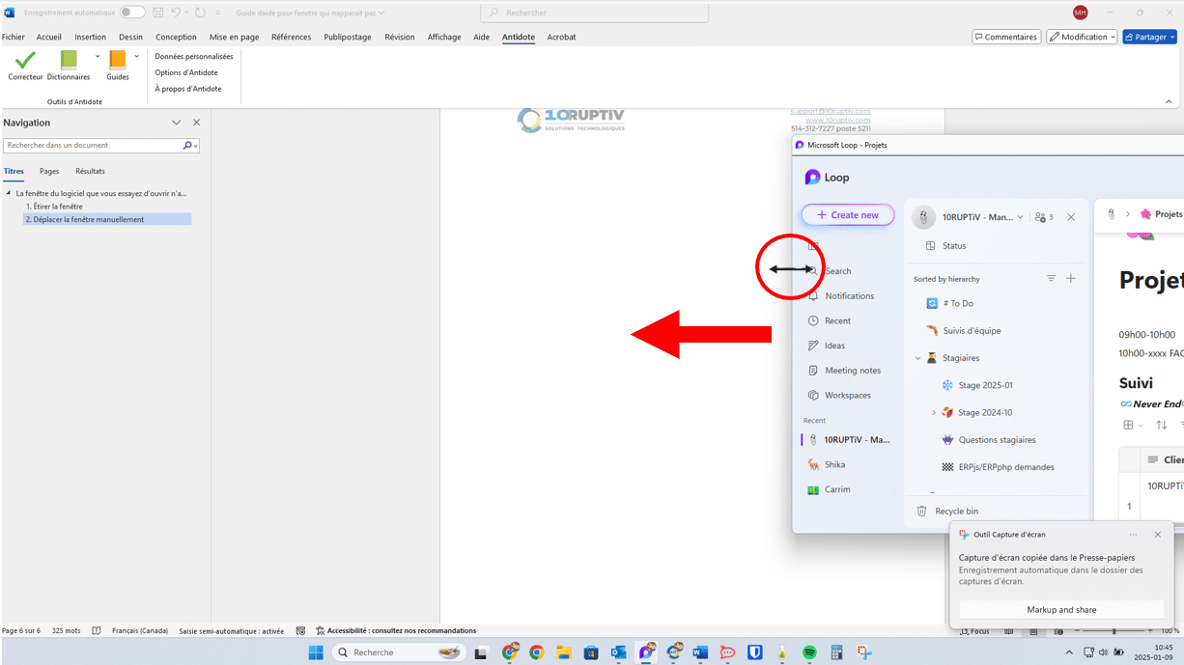1184x665 pixels.
Task: Click the Redo arrow in Word title bar
Action: point(200,13)
